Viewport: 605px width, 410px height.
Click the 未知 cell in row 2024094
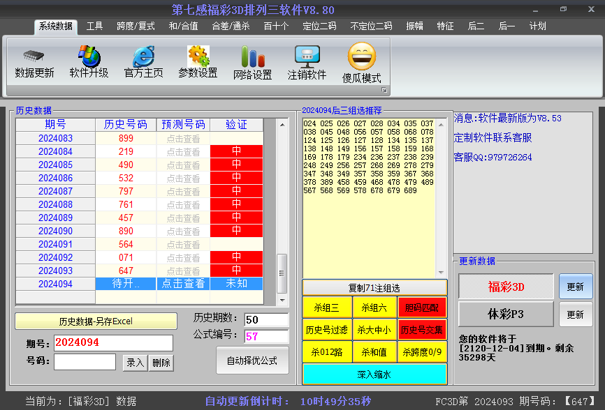pyautogui.click(x=237, y=284)
